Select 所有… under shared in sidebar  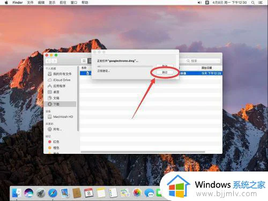click(60, 129)
